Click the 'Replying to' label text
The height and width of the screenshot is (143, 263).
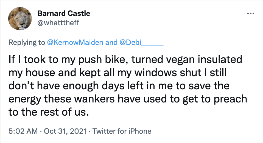[27, 42]
